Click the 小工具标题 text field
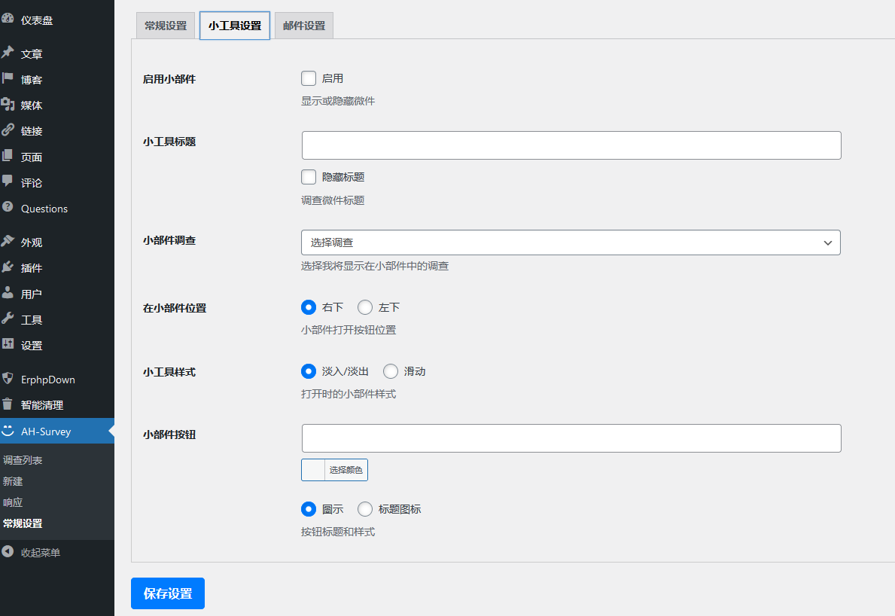Image resolution: width=895 pixels, height=616 pixels. click(x=571, y=145)
